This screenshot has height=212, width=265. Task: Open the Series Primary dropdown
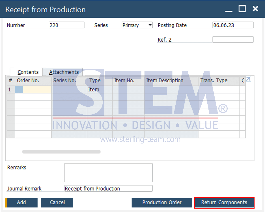(x=137, y=25)
